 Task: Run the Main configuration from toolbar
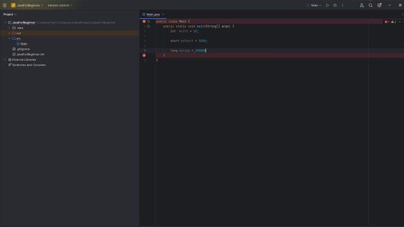tap(327, 5)
